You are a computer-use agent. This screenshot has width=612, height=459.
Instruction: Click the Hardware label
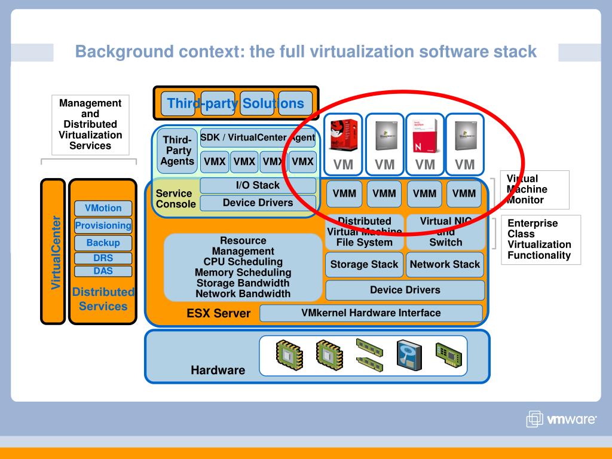tap(218, 370)
